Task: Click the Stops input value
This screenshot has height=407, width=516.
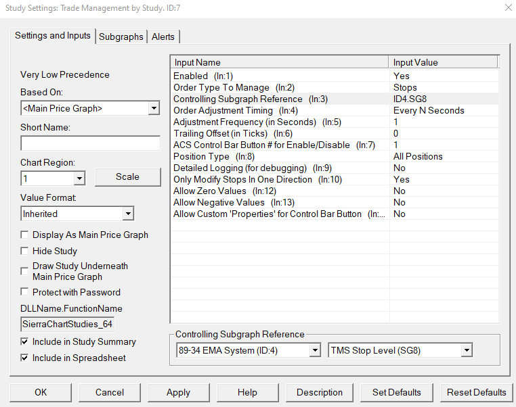Action: click(x=405, y=87)
